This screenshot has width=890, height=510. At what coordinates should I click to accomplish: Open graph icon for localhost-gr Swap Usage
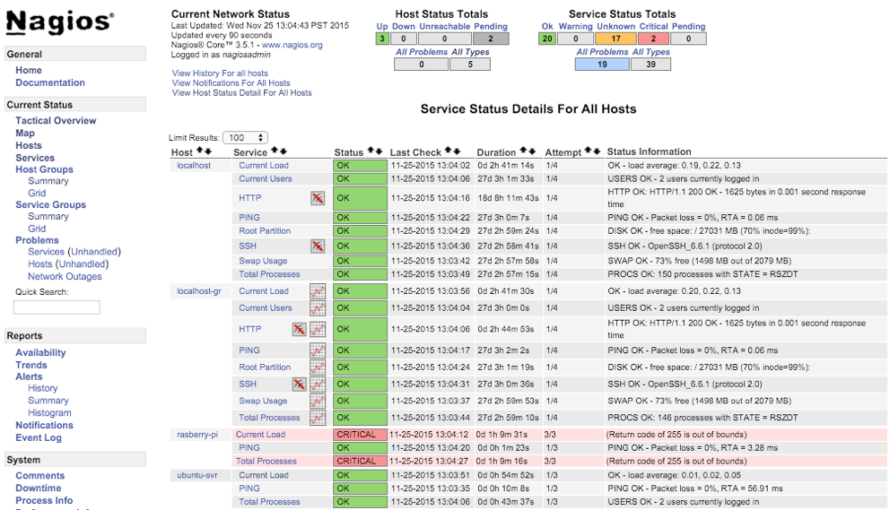(318, 402)
